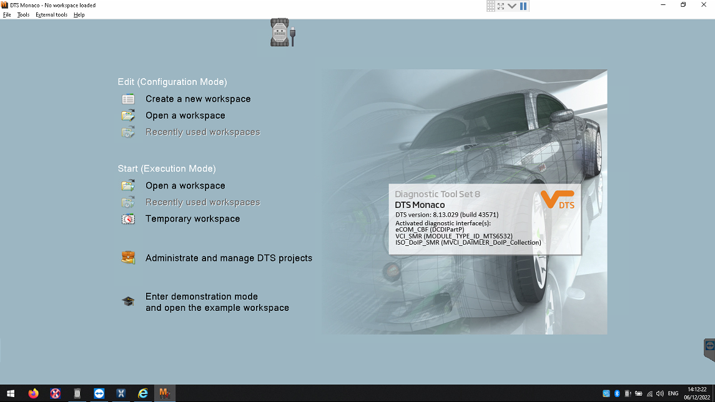Click the diagnostic interface device icon at top
715x402 pixels.
(x=282, y=32)
